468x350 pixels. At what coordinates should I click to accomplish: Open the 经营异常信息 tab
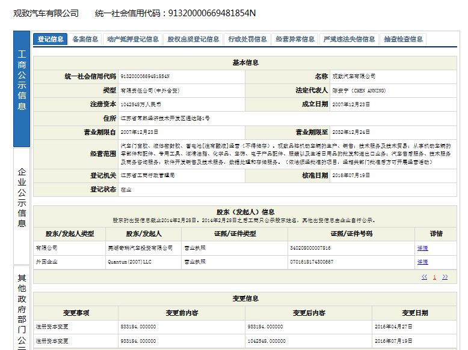point(295,39)
